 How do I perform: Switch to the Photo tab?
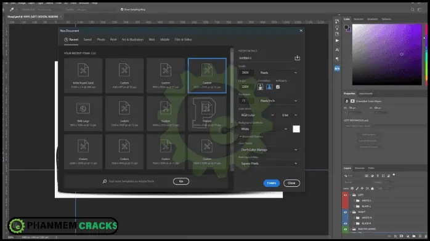point(101,39)
